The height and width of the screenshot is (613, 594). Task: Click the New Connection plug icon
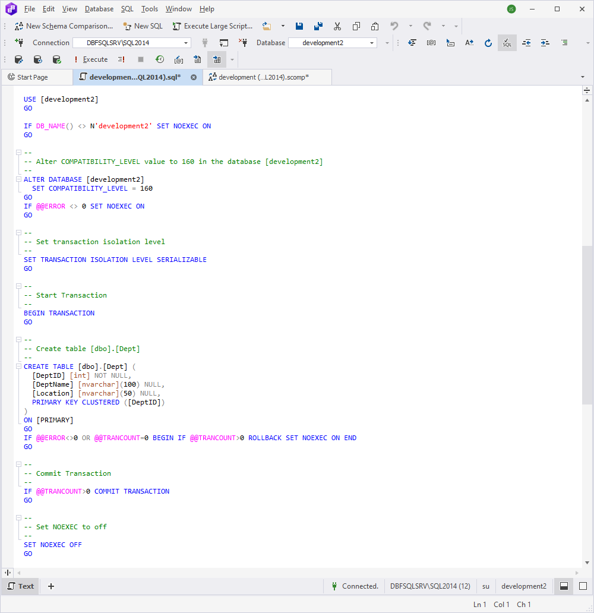19,43
